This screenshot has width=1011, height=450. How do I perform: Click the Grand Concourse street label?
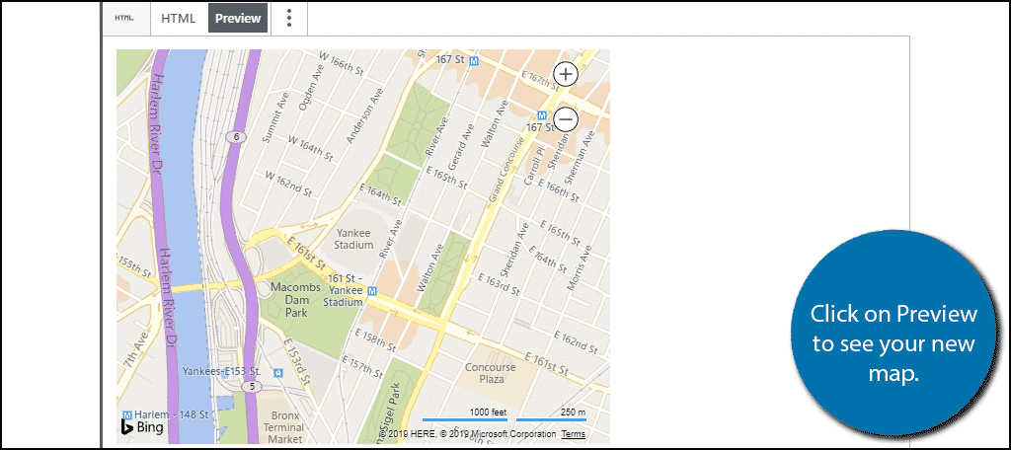click(x=506, y=171)
